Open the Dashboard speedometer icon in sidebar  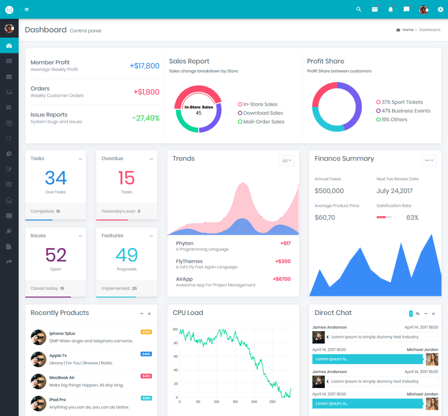(x=9, y=45)
